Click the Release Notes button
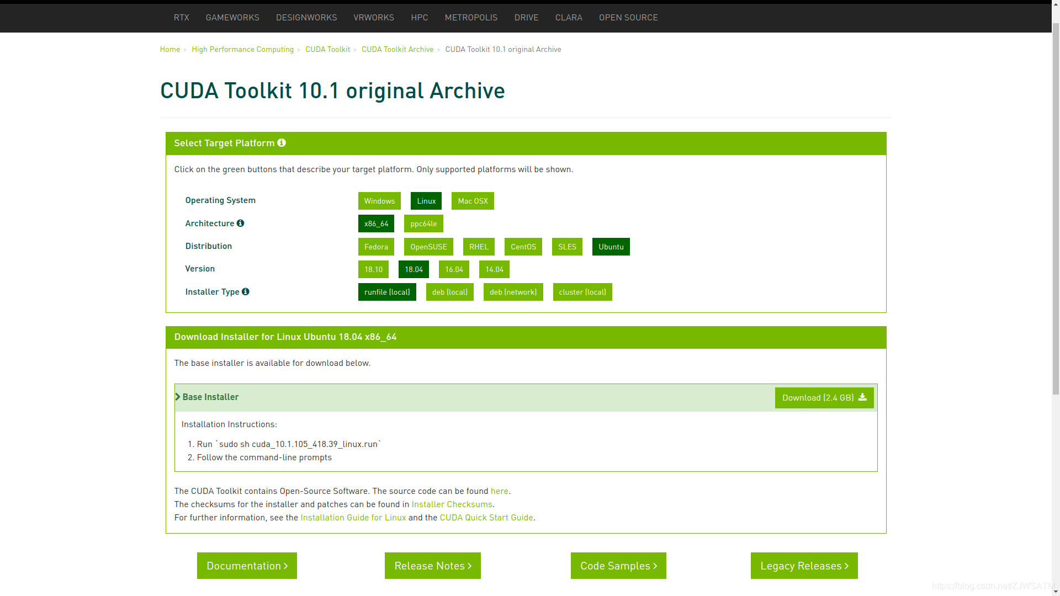The image size is (1060, 596). pos(432,566)
